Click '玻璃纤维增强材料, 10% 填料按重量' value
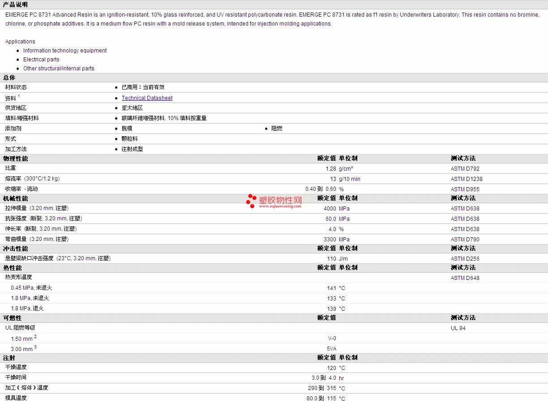Viewport: 548px width, 403px height. pos(164,118)
